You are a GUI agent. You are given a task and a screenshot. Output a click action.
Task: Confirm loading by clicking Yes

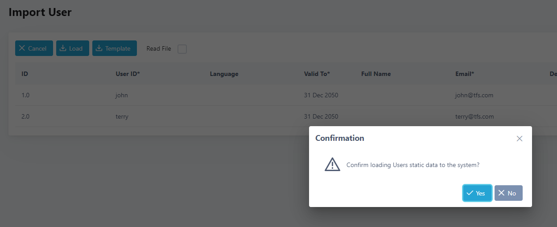point(477,193)
